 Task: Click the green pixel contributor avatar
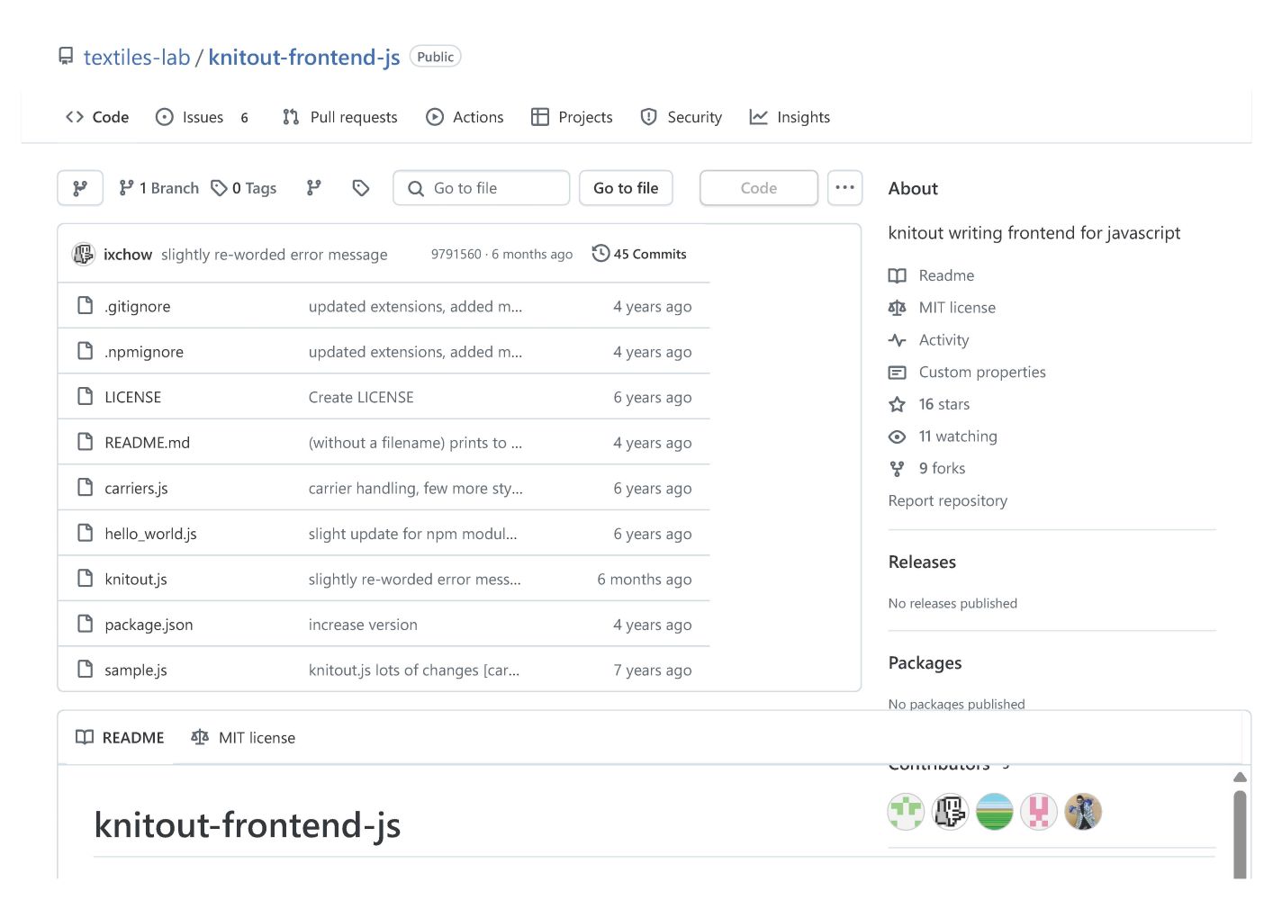coord(906,812)
